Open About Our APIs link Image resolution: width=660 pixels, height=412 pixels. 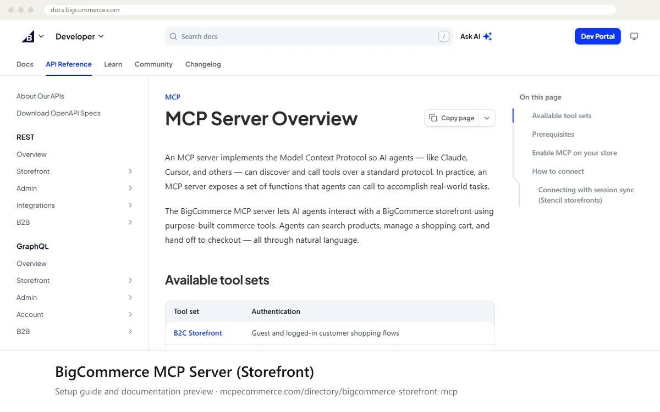[x=40, y=96]
